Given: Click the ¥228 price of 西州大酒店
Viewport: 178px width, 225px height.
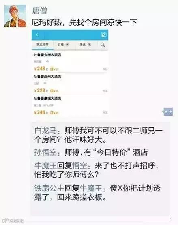Looking at the screenshot, I should (40, 90).
